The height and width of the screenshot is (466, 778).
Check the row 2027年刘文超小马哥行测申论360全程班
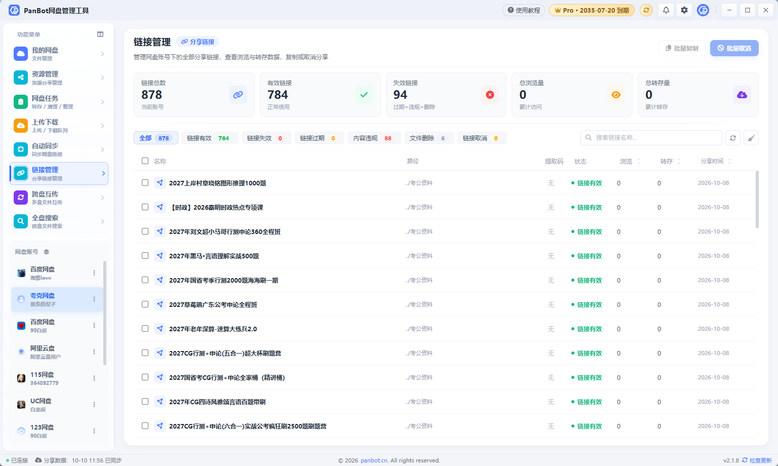(x=145, y=231)
